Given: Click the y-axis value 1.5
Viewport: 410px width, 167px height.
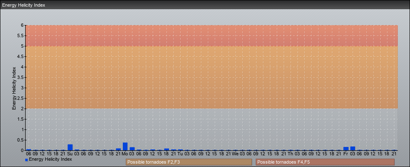Looking at the screenshot, I should pyautogui.click(x=21, y=119).
